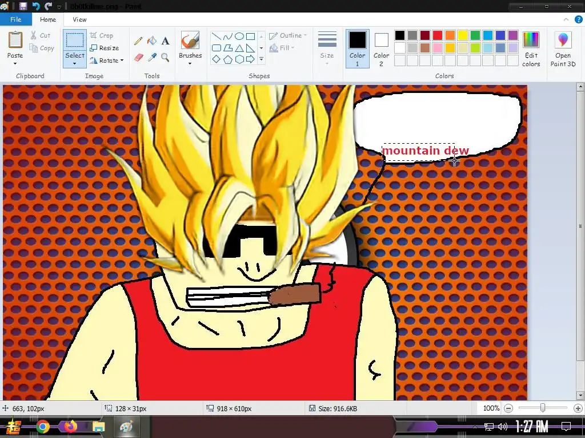585x438 pixels.
Task: Open the Paint help icon
Action: (578, 19)
